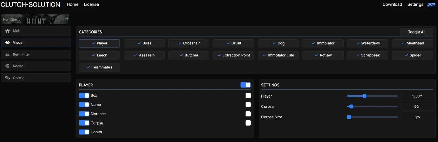The image size is (438, 142).
Task: Click the Hunt Showdown game banner
Action: coord(36,19)
